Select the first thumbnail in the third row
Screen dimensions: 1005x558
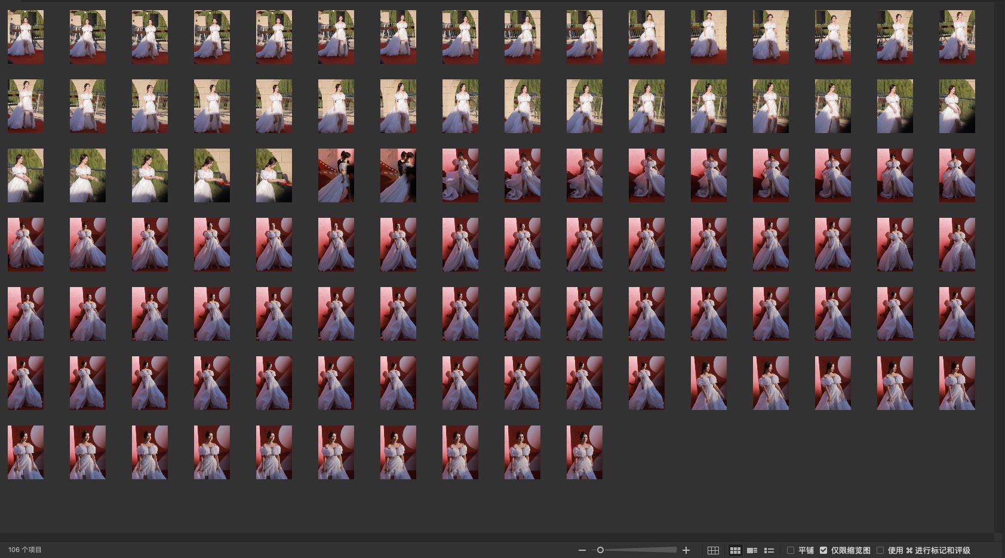point(26,175)
